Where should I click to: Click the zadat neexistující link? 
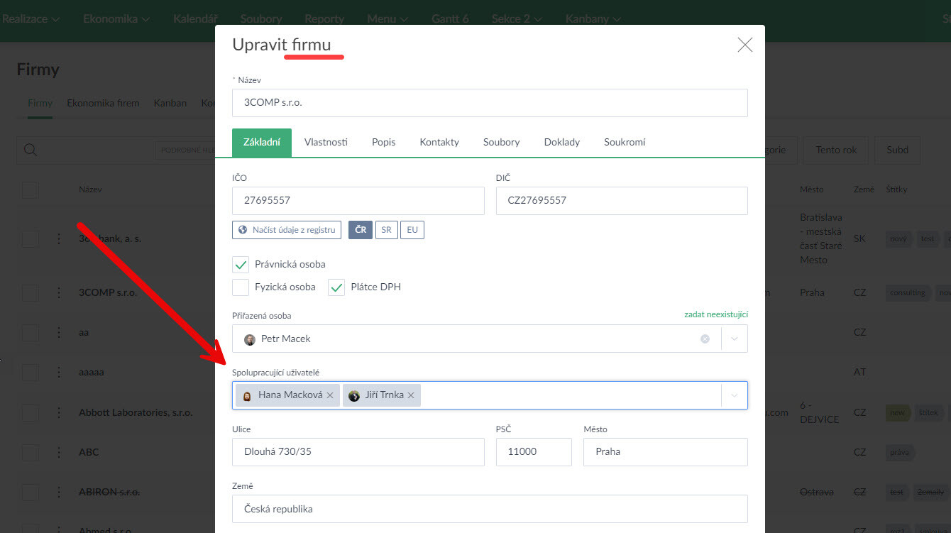pyautogui.click(x=715, y=314)
